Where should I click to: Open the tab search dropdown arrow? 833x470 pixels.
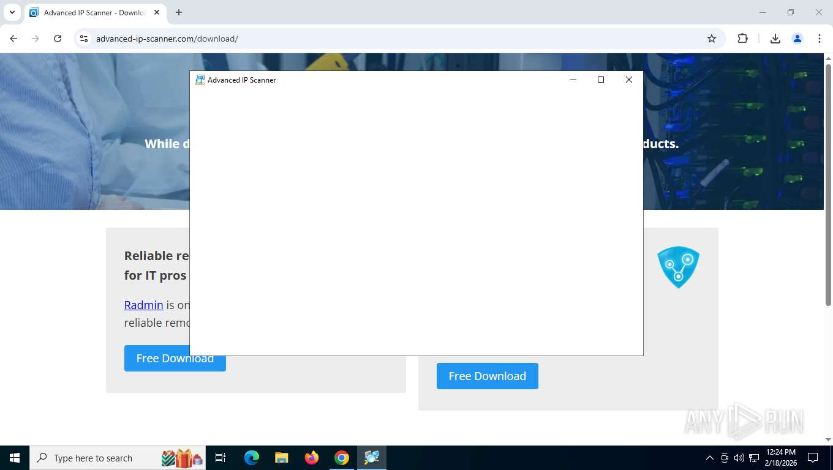point(12,12)
